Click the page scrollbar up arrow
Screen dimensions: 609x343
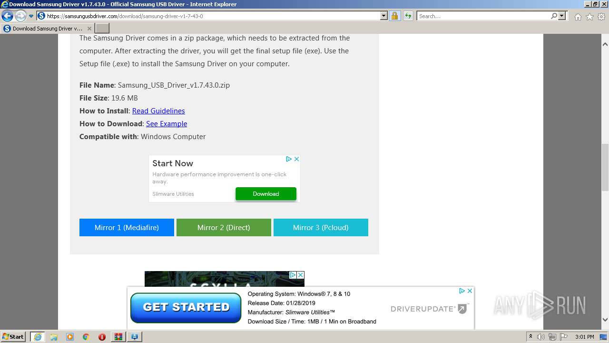click(605, 44)
